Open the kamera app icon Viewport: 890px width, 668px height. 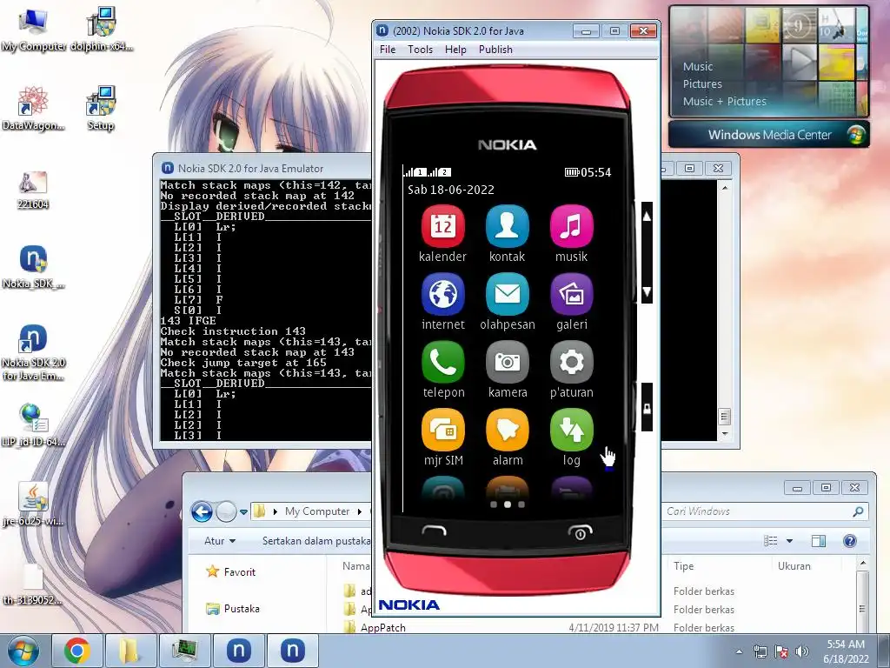[x=507, y=362]
